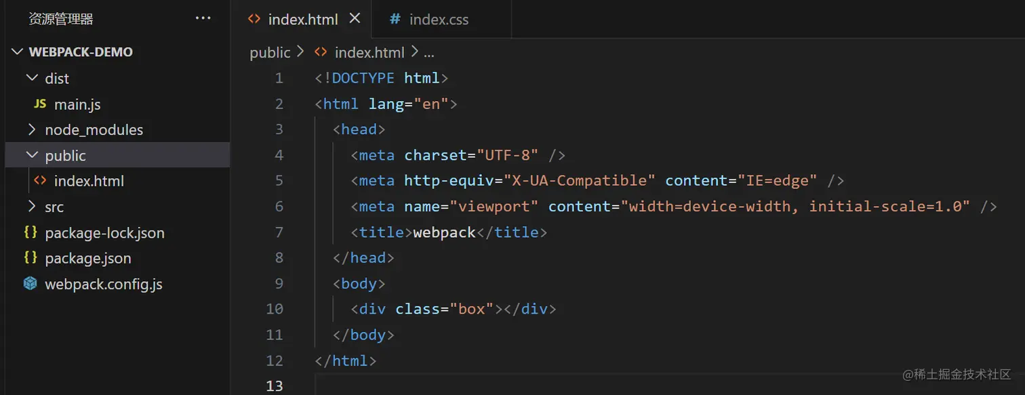Expand the node_modules folder chevron
The width and height of the screenshot is (1025, 395).
32,129
